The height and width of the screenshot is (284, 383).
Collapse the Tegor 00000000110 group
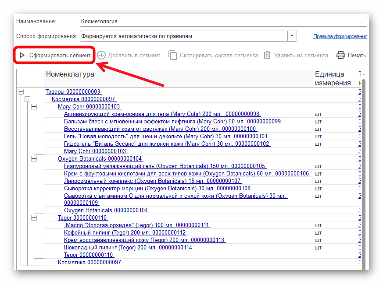point(34,217)
